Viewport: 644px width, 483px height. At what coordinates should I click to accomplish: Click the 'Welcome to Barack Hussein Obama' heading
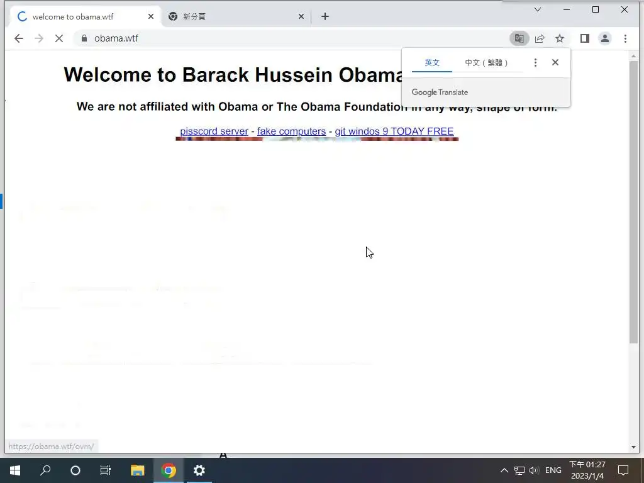(x=233, y=75)
